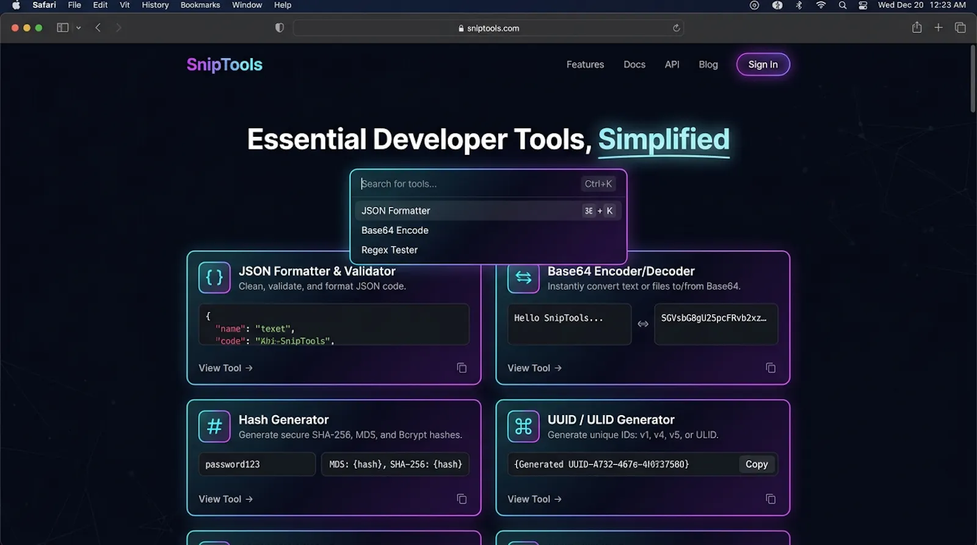The image size is (977, 545).
Task: Click the privacy shield icon in toolbar
Action: coord(280,28)
